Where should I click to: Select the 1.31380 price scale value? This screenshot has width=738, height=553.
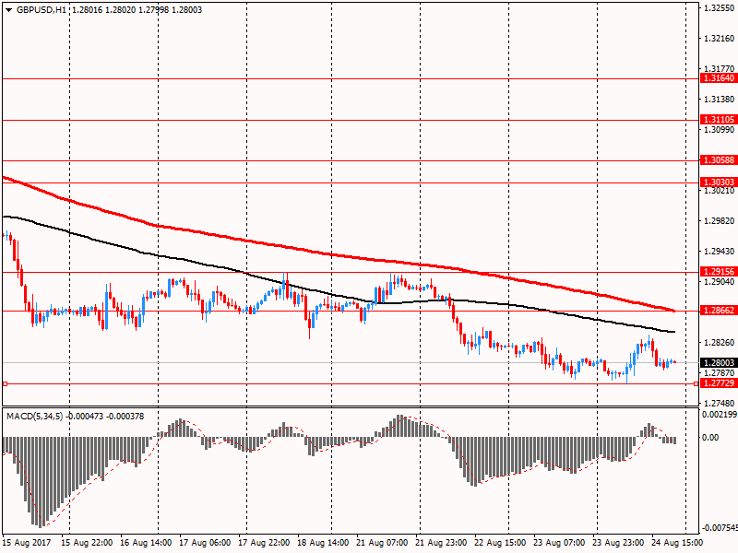720,100
